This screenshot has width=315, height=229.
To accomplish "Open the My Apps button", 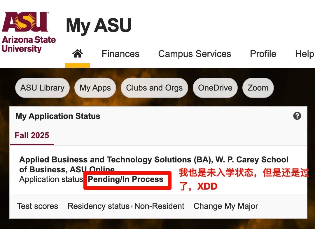I will [x=95, y=88].
